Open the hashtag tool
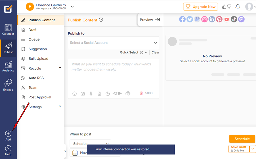Screen dimensions: 257x159 (91, 94)
